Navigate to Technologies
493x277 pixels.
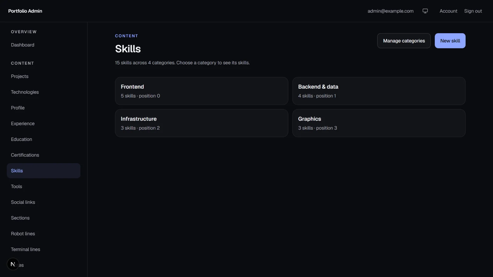click(43, 92)
